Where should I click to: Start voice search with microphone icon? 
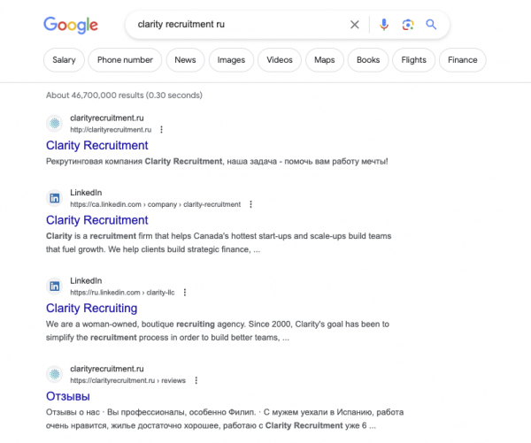click(383, 25)
